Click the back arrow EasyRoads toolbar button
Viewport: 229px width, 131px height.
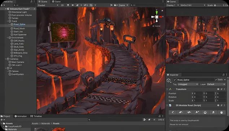[x=173, y=113]
